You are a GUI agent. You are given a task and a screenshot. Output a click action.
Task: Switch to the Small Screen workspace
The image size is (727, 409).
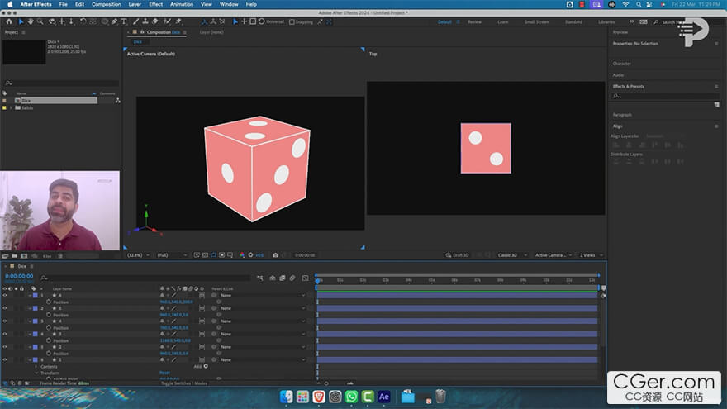pyautogui.click(x=535, y=21)
